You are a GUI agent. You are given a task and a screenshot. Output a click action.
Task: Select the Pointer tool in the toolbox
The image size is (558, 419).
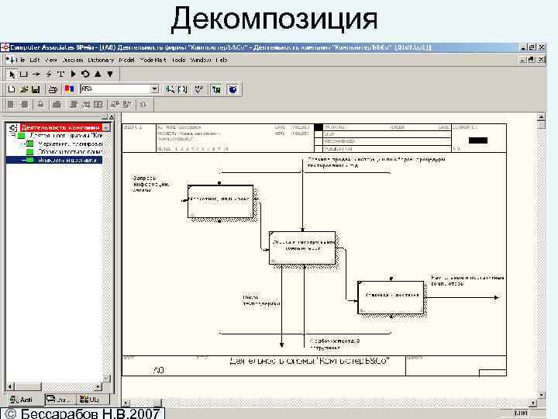12,74
